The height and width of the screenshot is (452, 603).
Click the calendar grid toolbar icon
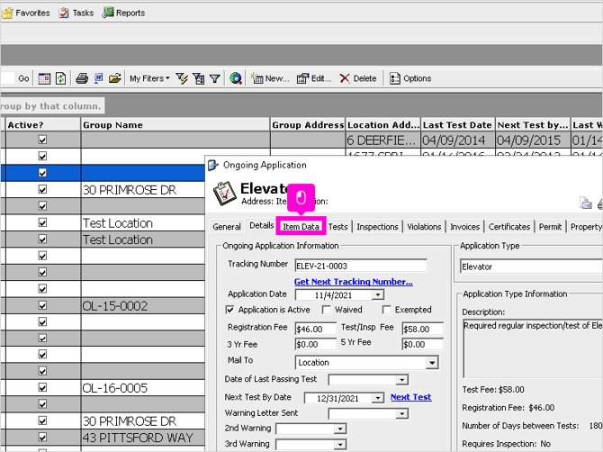tap(44, 78)
